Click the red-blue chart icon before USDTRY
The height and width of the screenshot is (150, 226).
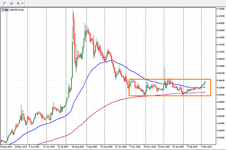(x=7, y=10)
